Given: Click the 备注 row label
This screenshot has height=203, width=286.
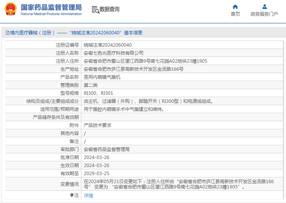Looking at the screenshot, I should pos(74,141).
